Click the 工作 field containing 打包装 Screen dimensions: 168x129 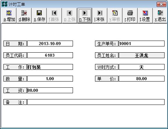[50, 67]
